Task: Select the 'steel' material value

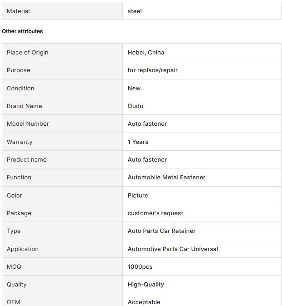Action: pyautogui.click(x=135, y=11)
